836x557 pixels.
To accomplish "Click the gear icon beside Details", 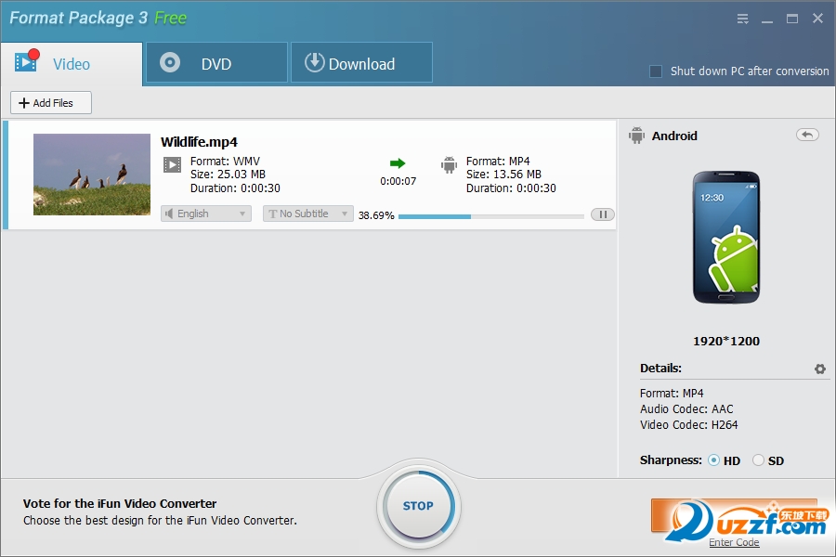I will tap(819, 369).
